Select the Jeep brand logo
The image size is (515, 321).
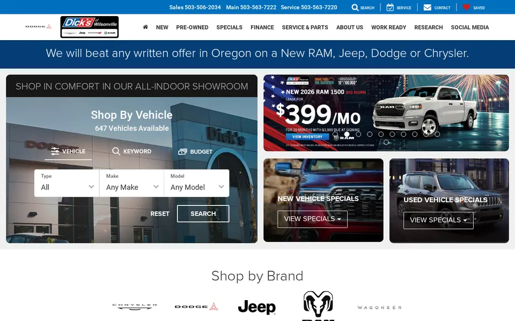[257, 307]
